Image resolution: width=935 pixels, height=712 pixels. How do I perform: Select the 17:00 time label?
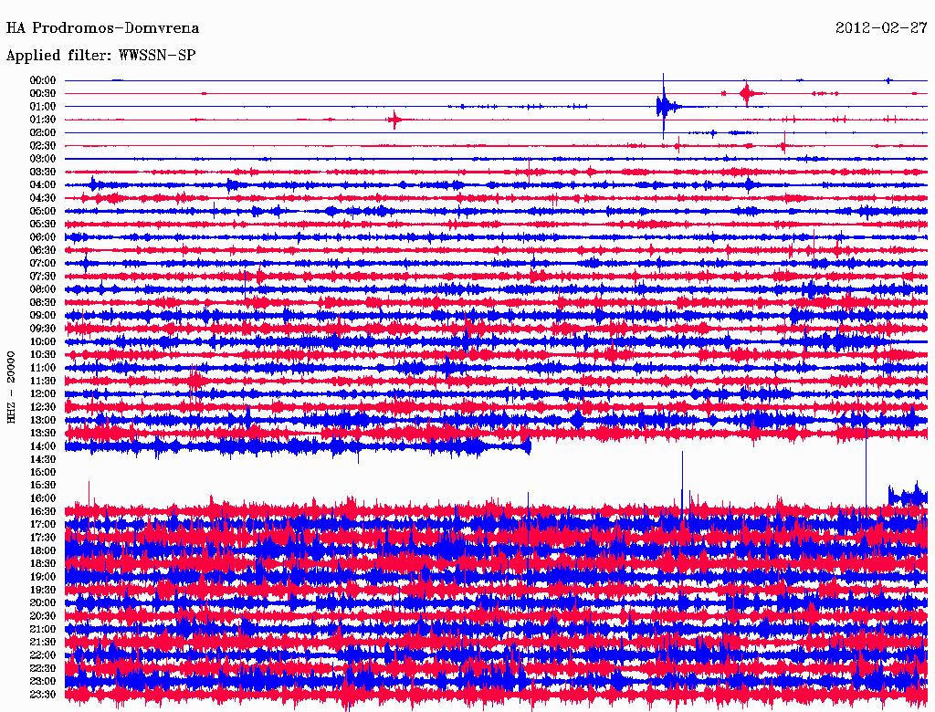(x=43, y=524)
